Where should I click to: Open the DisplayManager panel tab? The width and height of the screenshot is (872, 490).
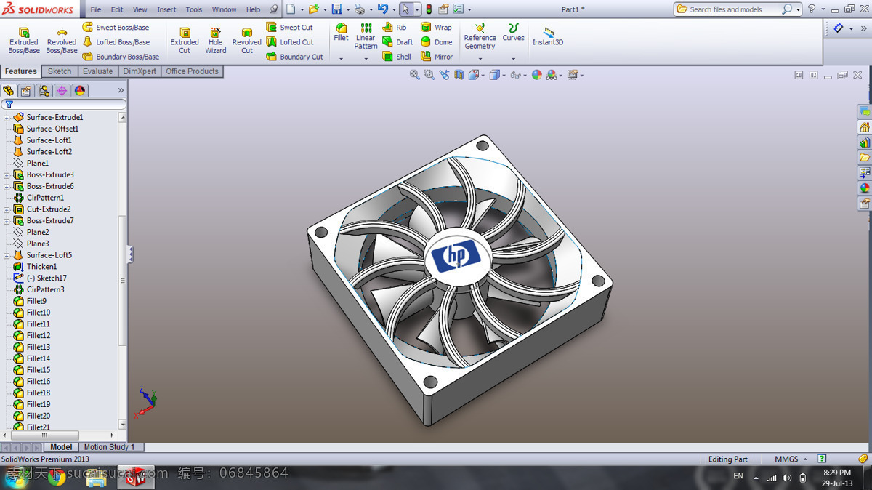click(x=80, y=91)
